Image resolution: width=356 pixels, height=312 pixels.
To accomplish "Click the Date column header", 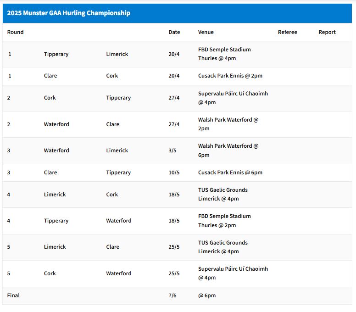I will 174,32.
